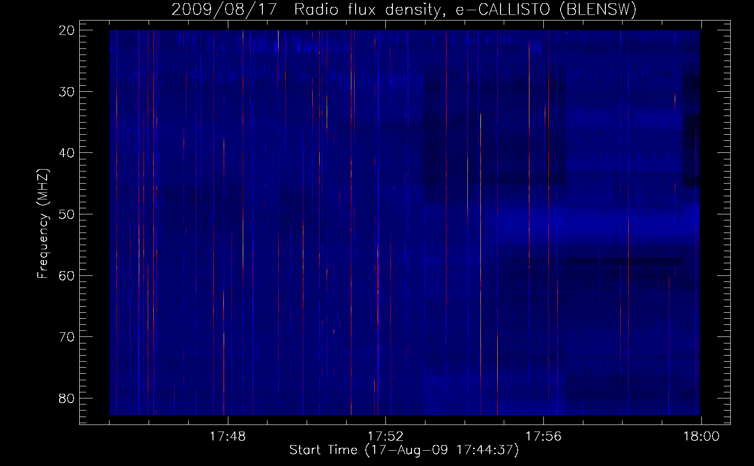This screenshot has height=466, width=754.
Task: Click the plot title mentioning e-CALLISTO (BLENSW)
Action: tap(404, 10)
